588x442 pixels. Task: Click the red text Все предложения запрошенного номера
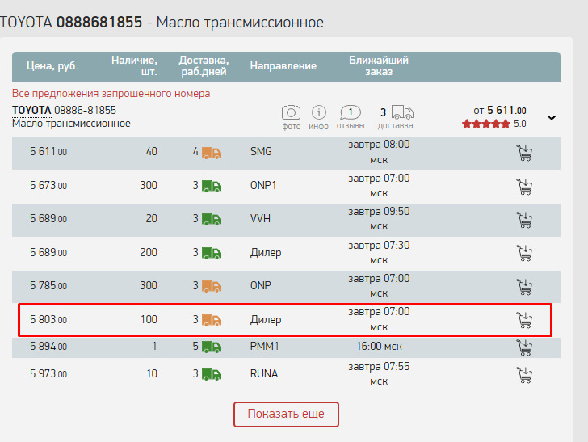(x=111, y=94)
